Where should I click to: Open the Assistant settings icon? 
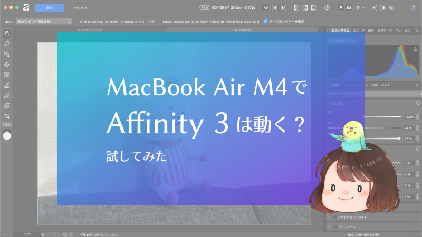[327, 8]
